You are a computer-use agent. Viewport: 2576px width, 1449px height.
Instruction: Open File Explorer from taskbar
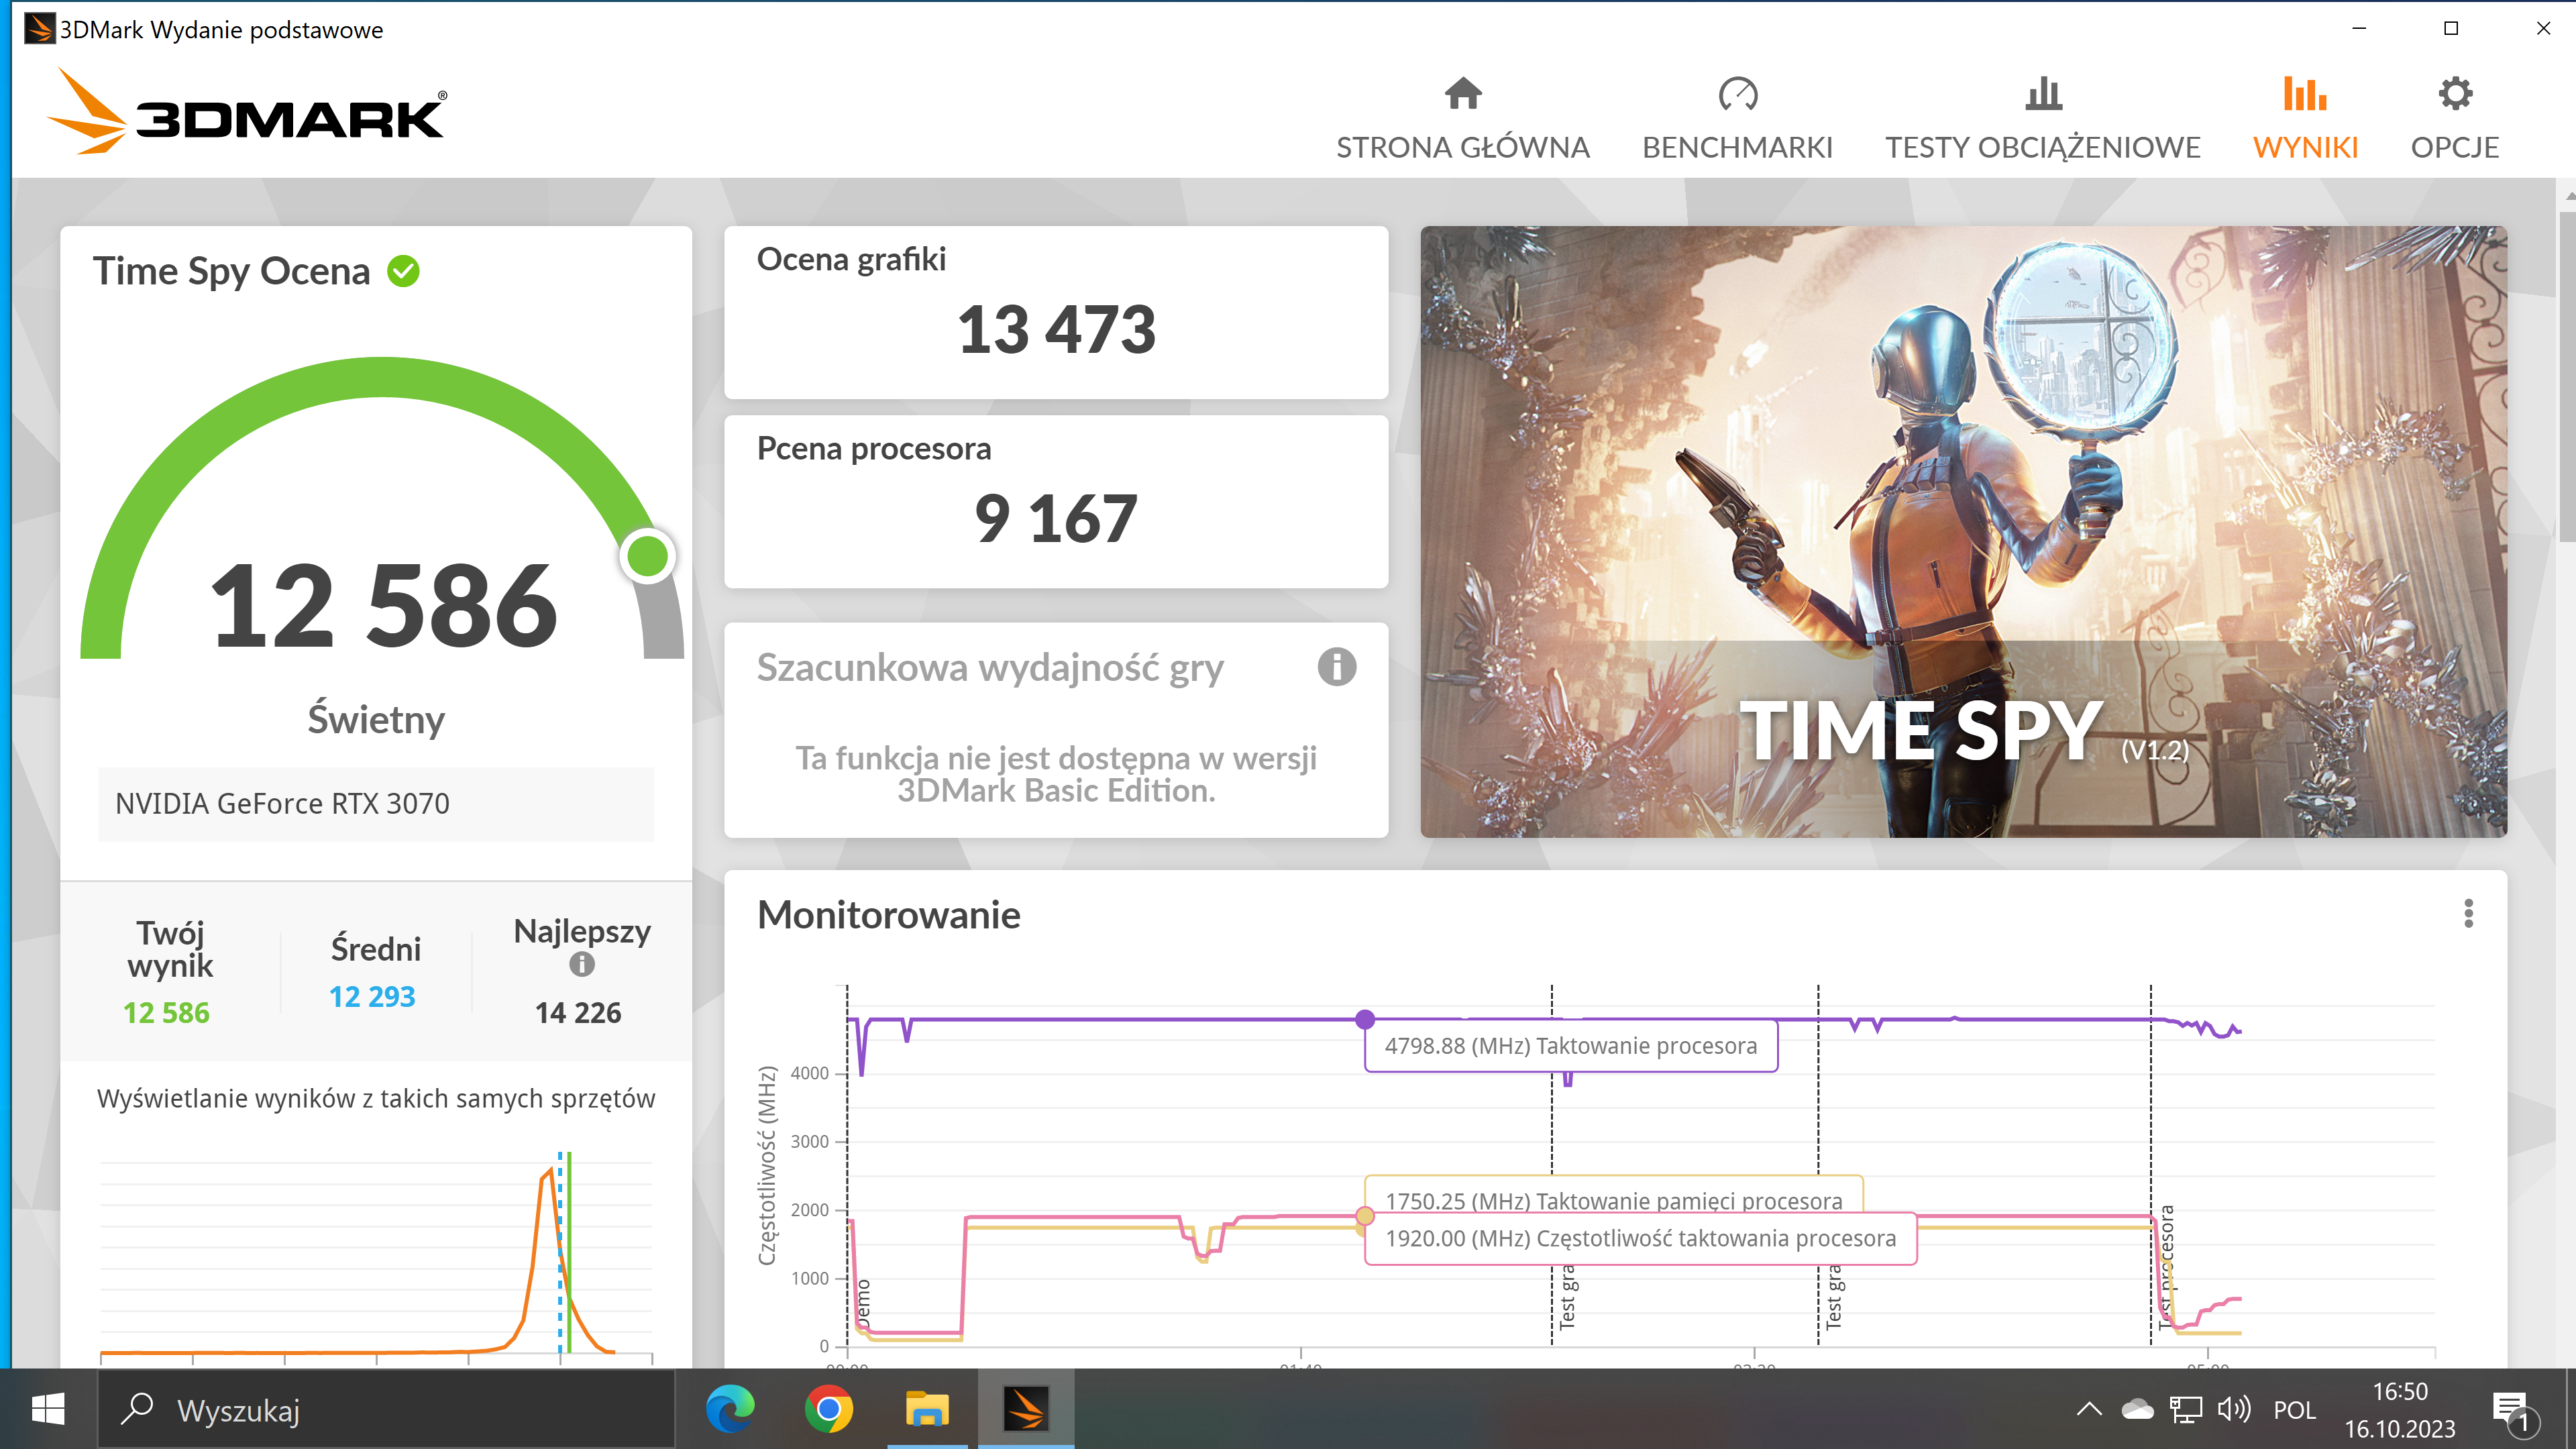927,1410
